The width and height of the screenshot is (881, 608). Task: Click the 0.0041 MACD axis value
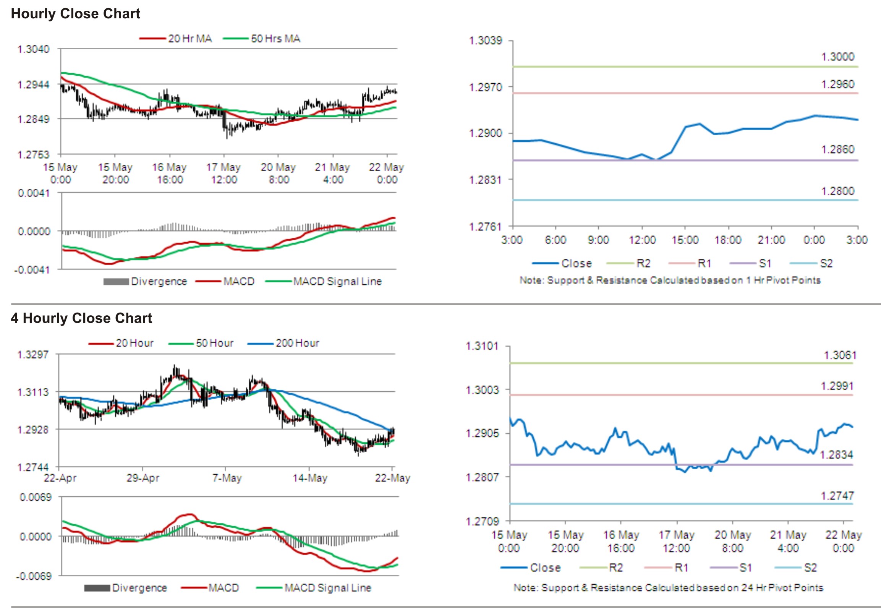tap(34, 193)
